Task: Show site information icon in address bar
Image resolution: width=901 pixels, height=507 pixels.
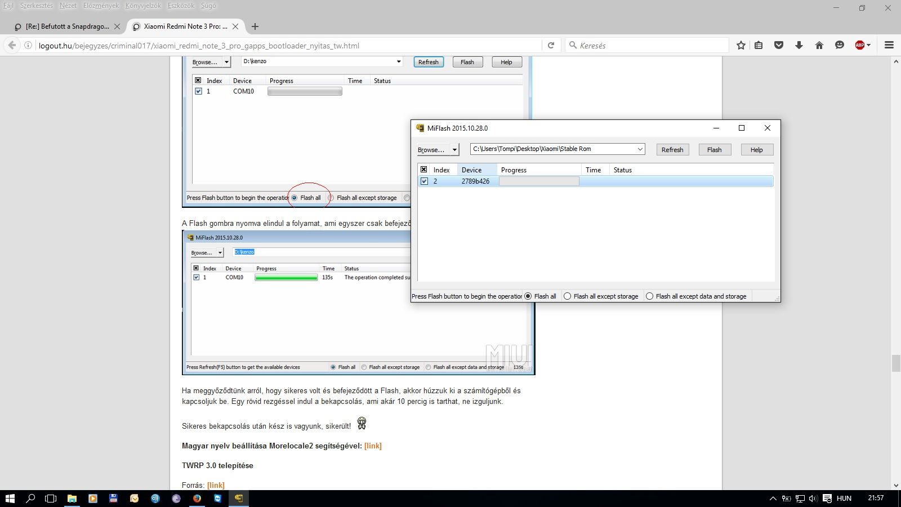Action: 28,46
